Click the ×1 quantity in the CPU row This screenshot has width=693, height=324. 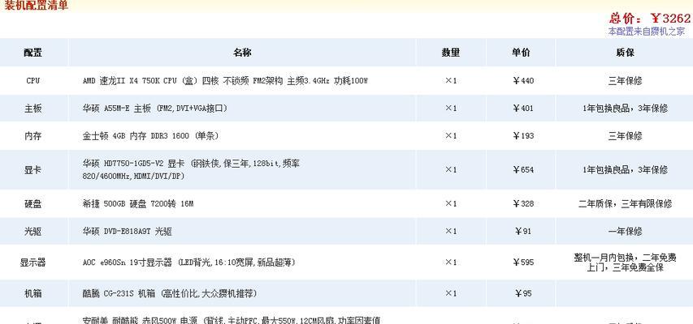[451, 81]
